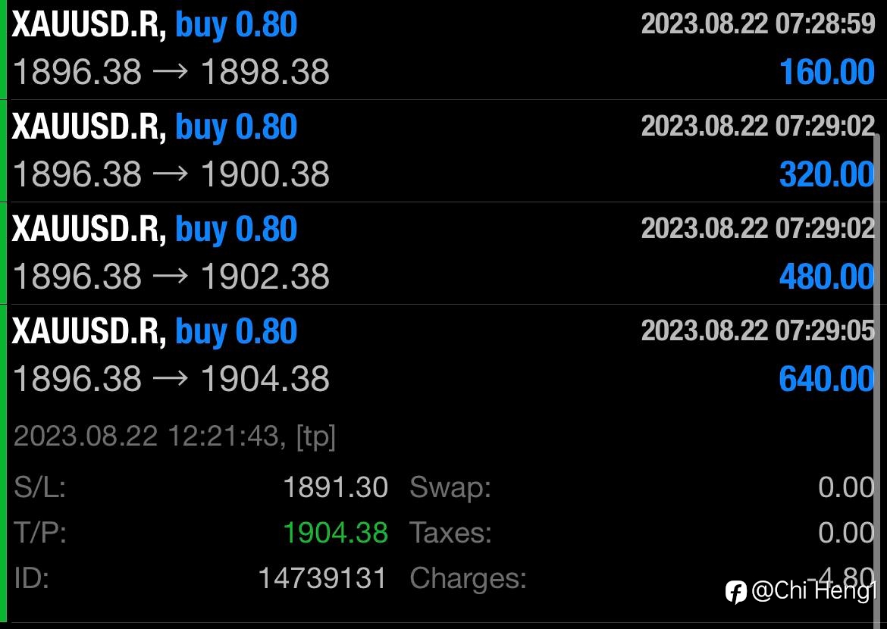Click the Taxes value 0.00

coord(846,533)
